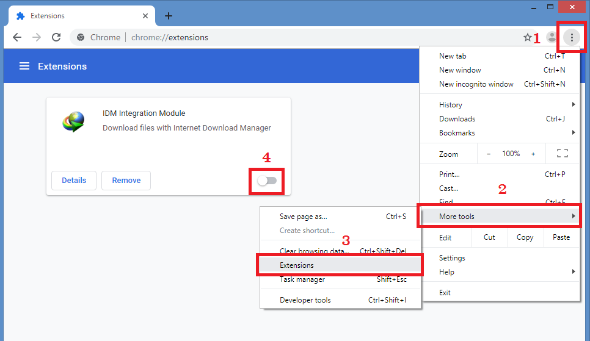Bookmark this page with the star icon
Screen dimensions: 590x341
(x=527, y=37)
